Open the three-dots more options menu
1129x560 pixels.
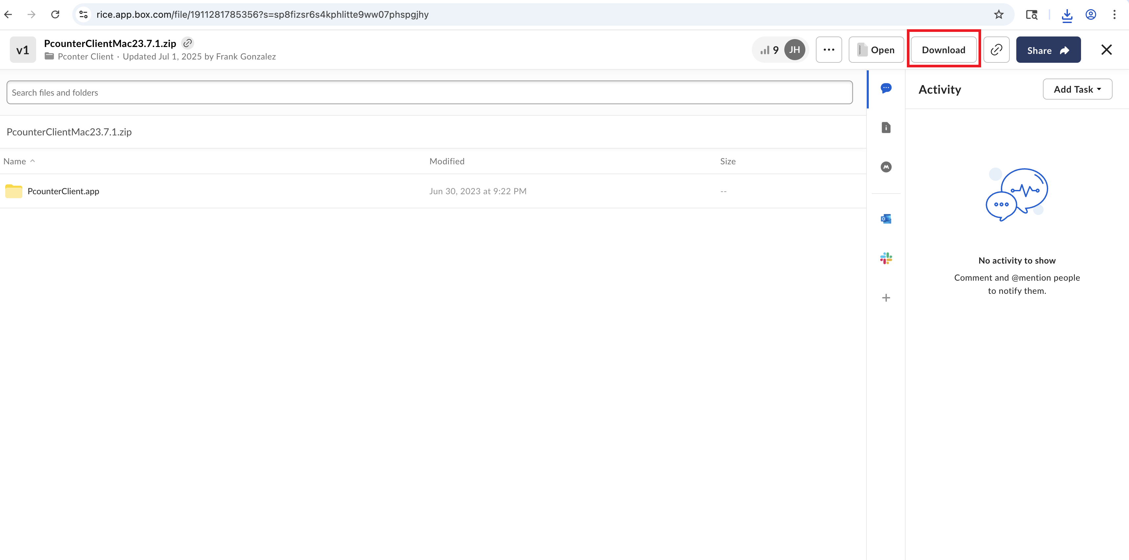(x=828, y=50)
